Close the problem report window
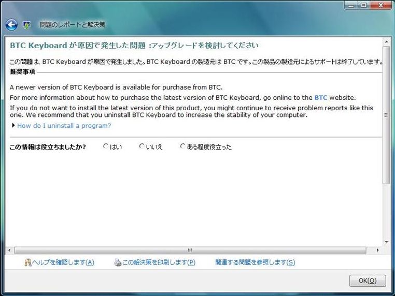This screenshot has height=296, width=395. (381, 6)
